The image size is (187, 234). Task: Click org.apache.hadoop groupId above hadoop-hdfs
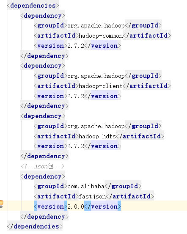(96, 126)
